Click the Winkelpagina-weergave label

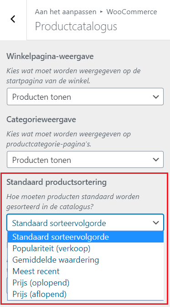(x=50, y=56)
